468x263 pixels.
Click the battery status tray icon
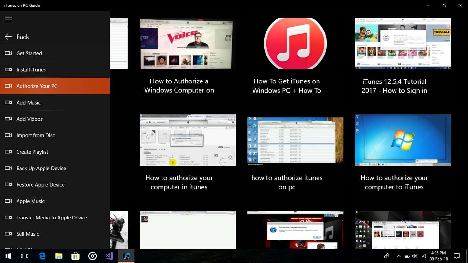click(407, 256)
